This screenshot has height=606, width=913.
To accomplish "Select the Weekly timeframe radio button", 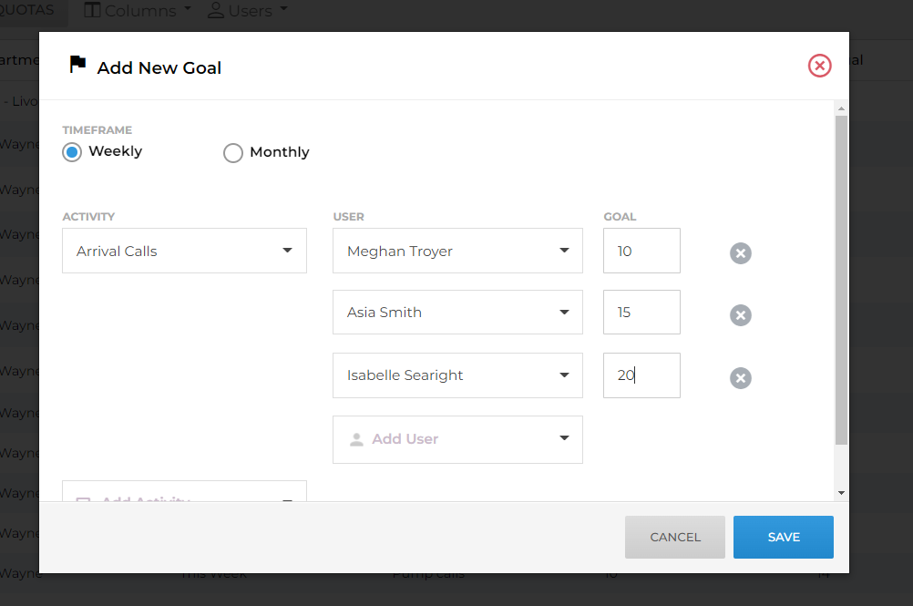I will click(x=72, y=152).
